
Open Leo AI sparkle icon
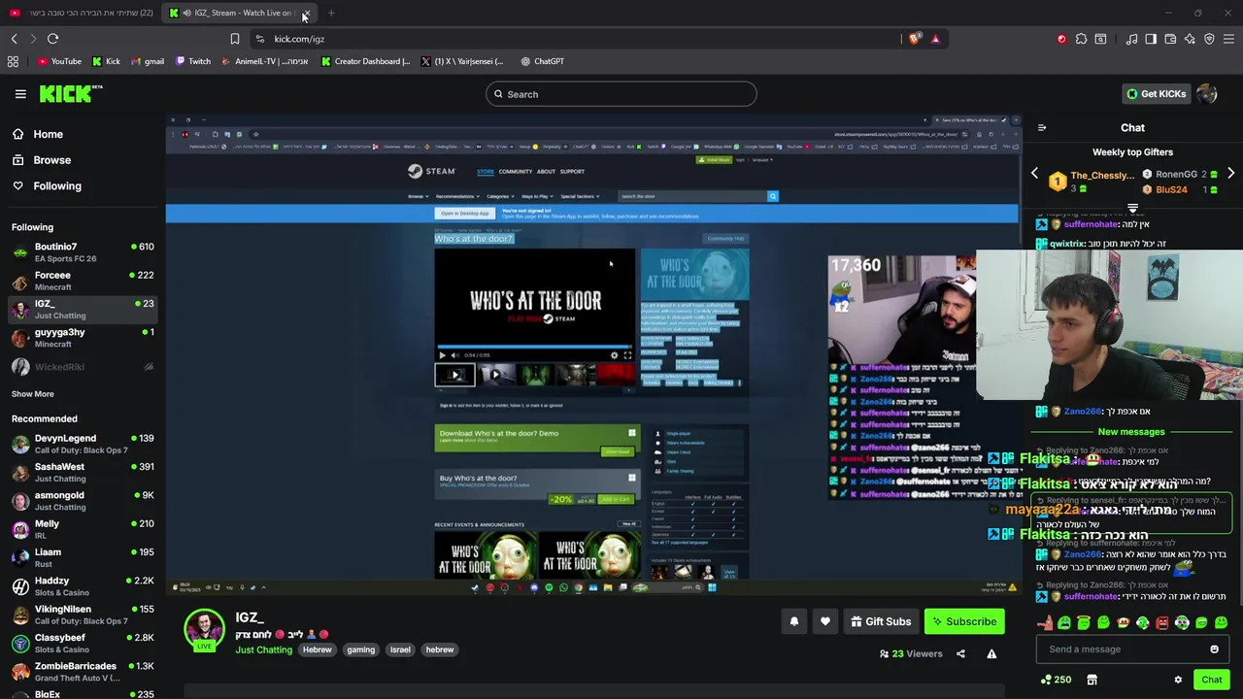click(1190, 39)
